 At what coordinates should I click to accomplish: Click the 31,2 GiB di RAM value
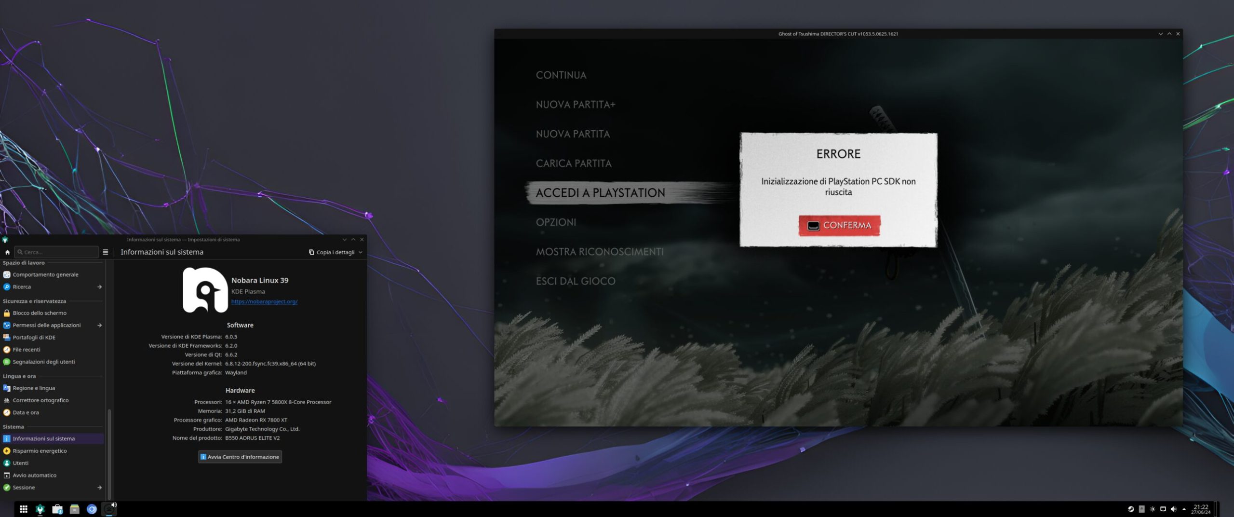(245, 411)
